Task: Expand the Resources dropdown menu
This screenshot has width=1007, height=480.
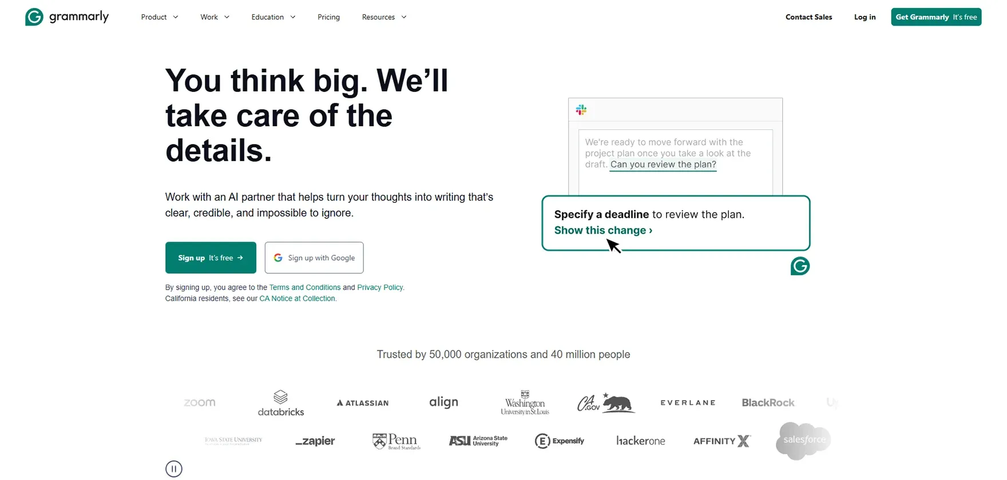Action: (x=384, y=17)
